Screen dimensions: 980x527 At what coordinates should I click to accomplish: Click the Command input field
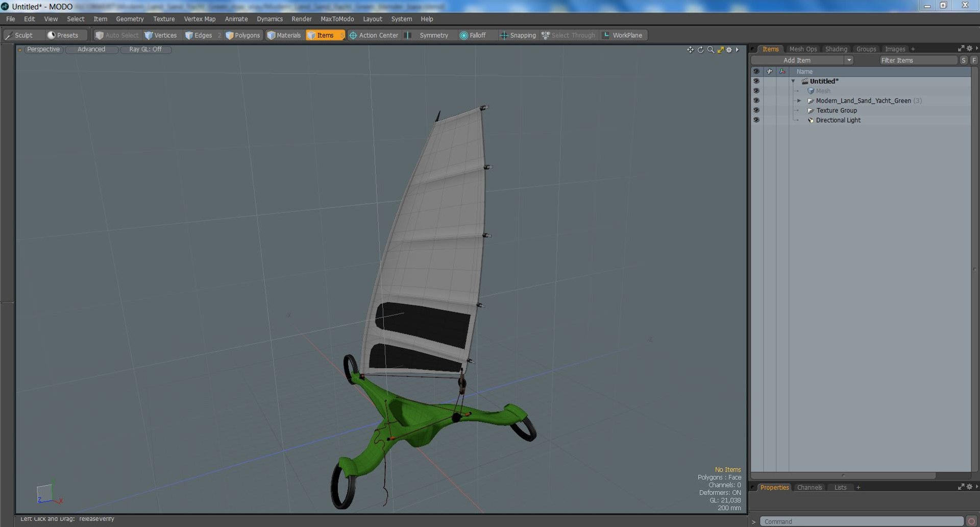862,521
